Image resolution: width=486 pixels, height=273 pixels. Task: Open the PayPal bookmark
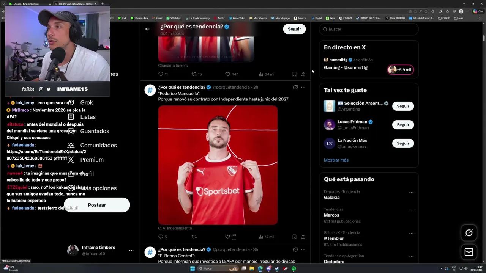tap(316, 18)
